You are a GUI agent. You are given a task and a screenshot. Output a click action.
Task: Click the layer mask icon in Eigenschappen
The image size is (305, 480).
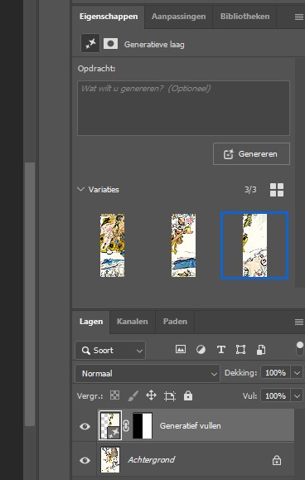pos(110,44)
